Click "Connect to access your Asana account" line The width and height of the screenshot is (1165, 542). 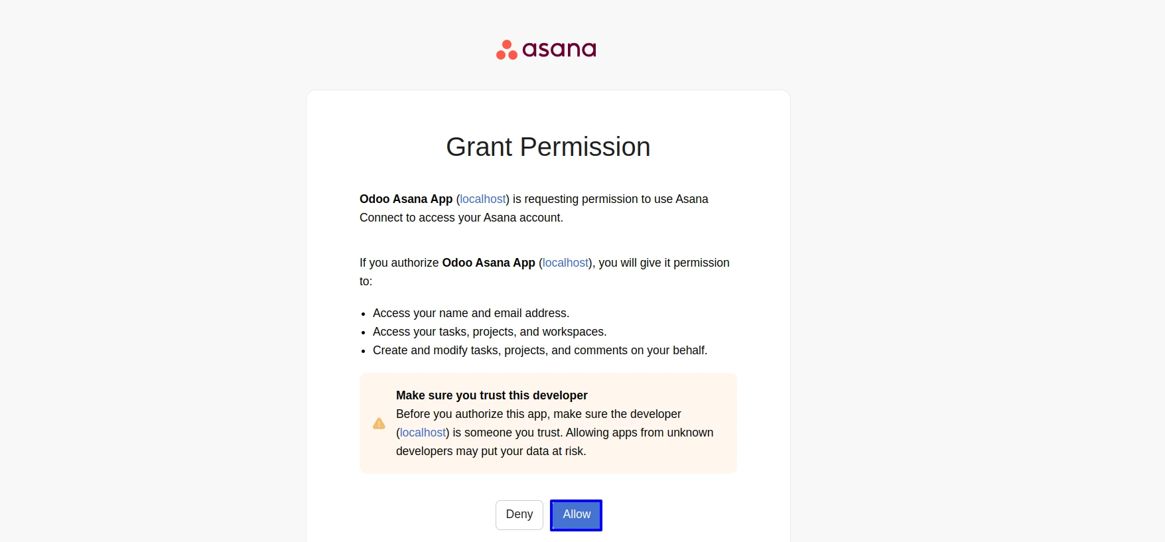[461, 218]
